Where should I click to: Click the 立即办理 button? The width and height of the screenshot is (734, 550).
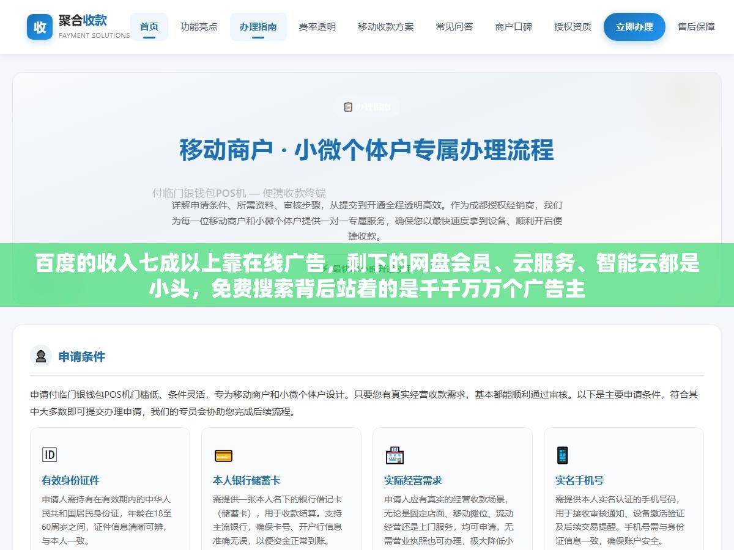click(634, 27)
